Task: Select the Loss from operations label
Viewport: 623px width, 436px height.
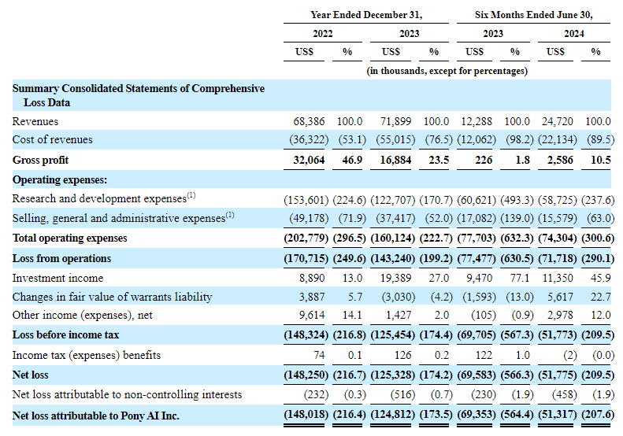Action: [x=61, y=258]
